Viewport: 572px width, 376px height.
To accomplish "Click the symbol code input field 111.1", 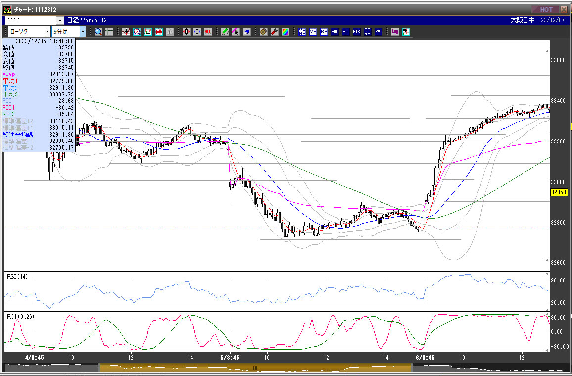I will (31, 20).
